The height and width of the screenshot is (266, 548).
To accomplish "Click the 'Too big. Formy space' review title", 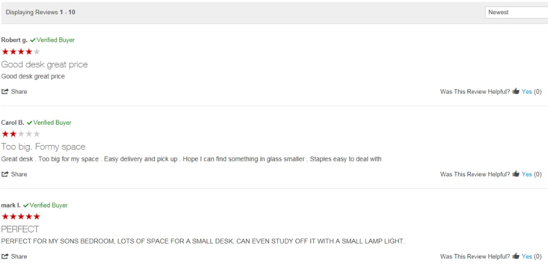I will [43, 147].
